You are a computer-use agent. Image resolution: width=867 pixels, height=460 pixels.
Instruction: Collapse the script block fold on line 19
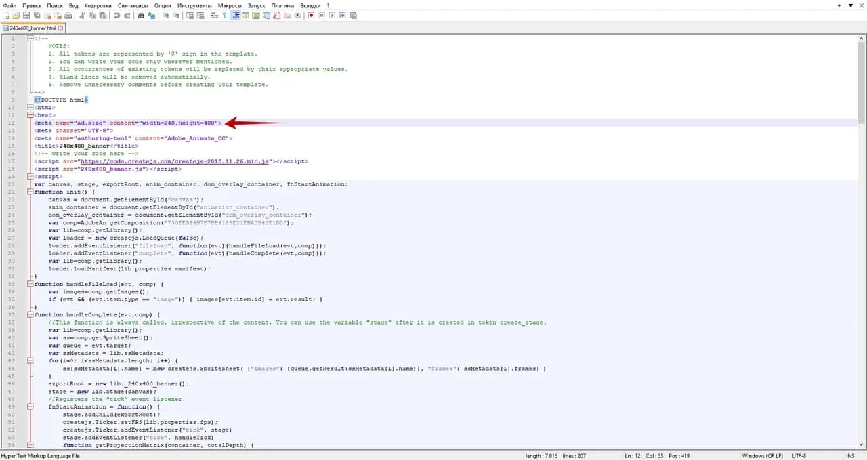click(29, 177)
